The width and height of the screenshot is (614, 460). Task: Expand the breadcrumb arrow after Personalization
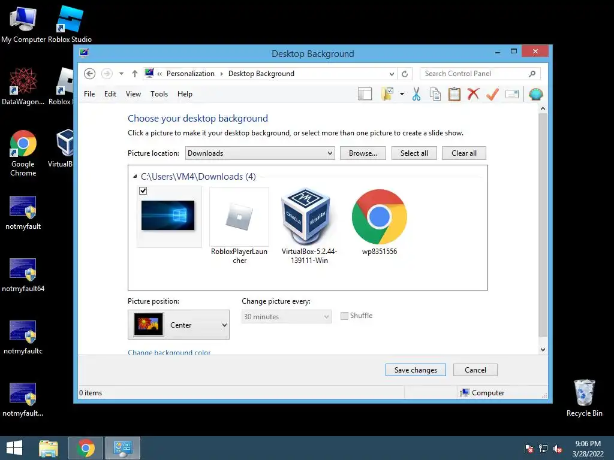coord(222,74)
